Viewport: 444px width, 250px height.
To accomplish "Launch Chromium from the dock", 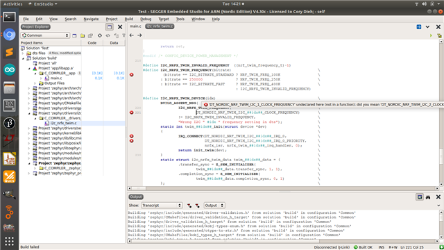I will click(x=9, y=35).
